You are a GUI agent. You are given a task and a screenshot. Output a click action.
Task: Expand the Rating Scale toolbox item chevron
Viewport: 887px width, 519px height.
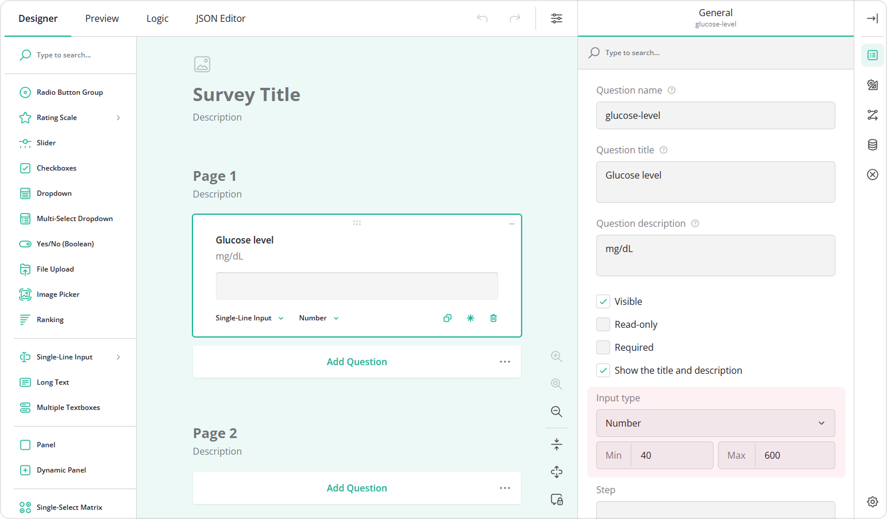tap(118, 117)
